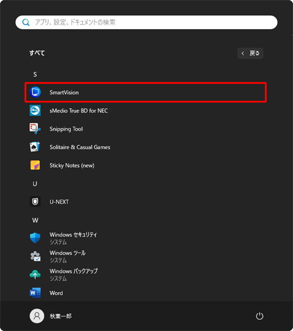293x331 pixels.
Task: Open the Windows バックアップ cloud icon
Action: tap(35, 274)
